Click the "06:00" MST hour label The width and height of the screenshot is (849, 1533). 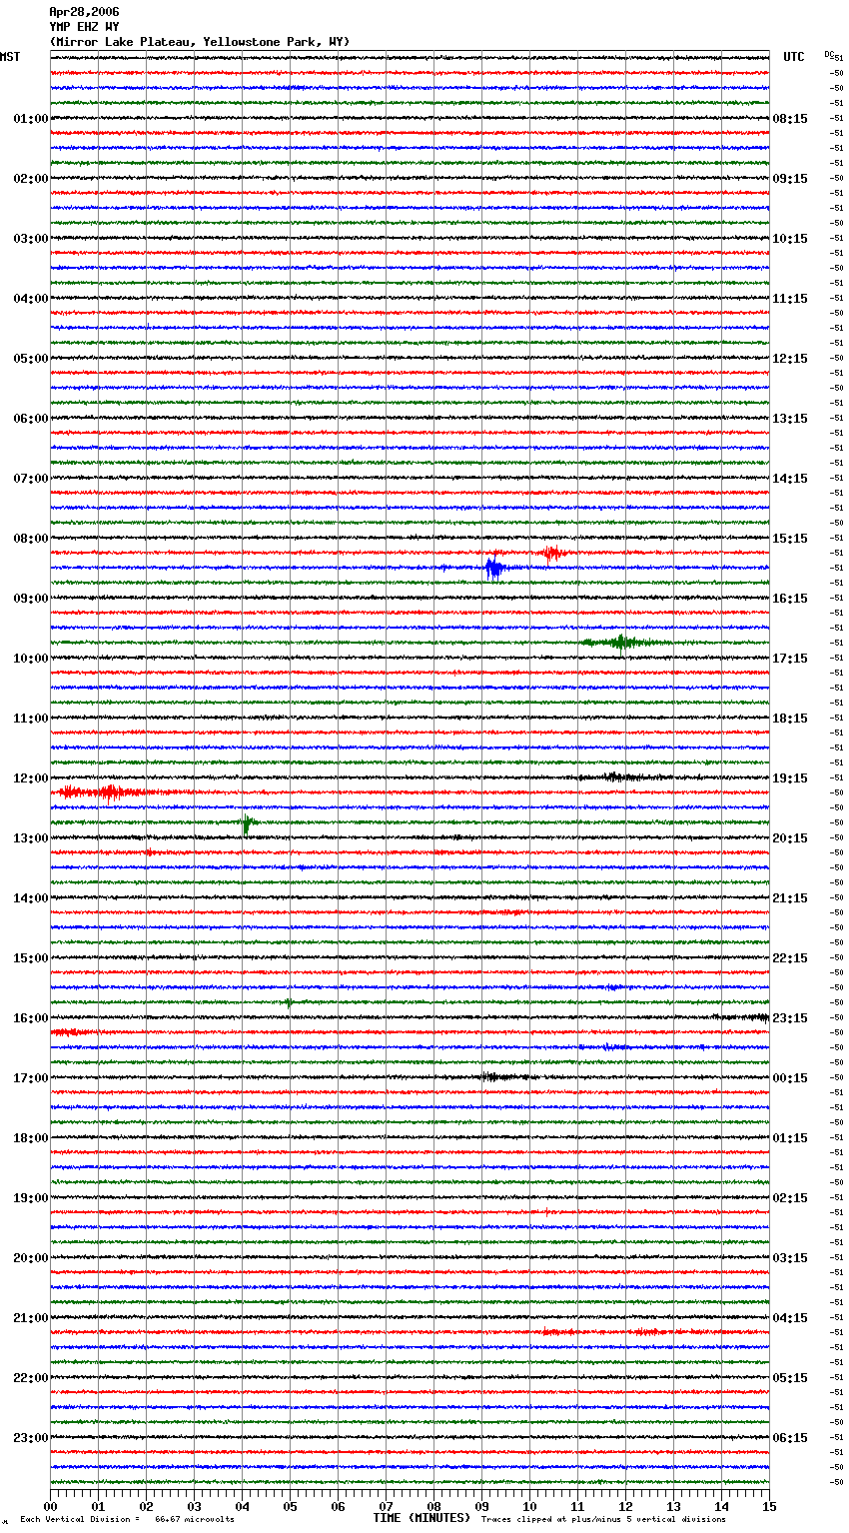tap(31, 419)
